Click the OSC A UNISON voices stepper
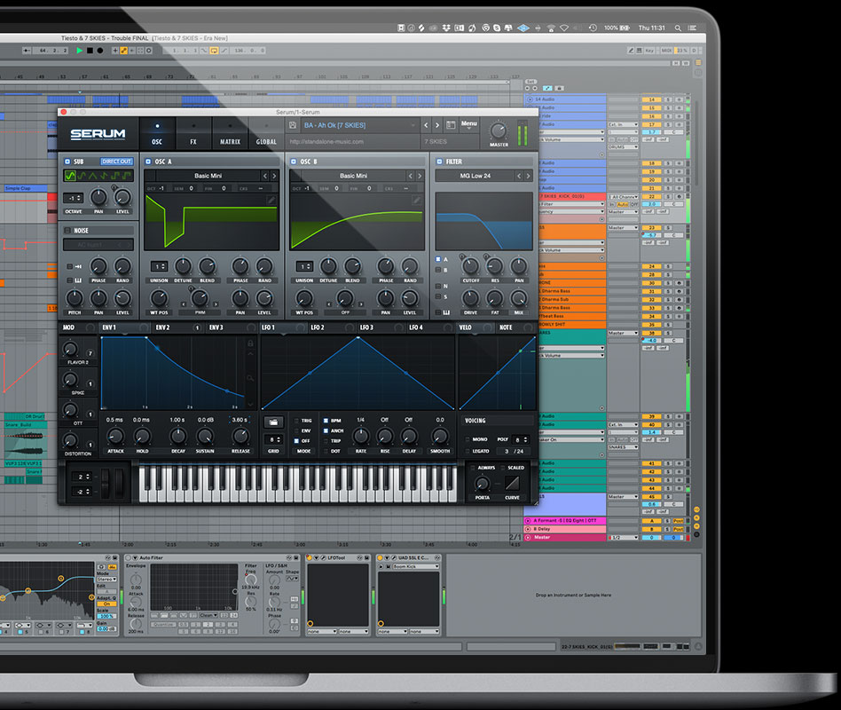This screenshot has height=710, width=841. (x=159, y=266)
